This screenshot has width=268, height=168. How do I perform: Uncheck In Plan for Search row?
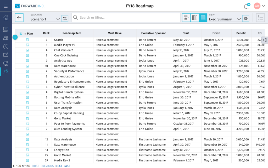click(27, 40)
